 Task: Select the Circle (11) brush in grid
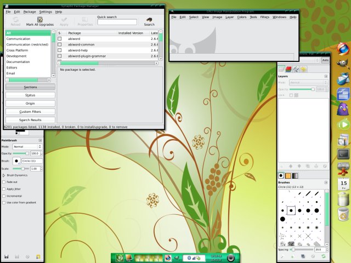point(291,210)
